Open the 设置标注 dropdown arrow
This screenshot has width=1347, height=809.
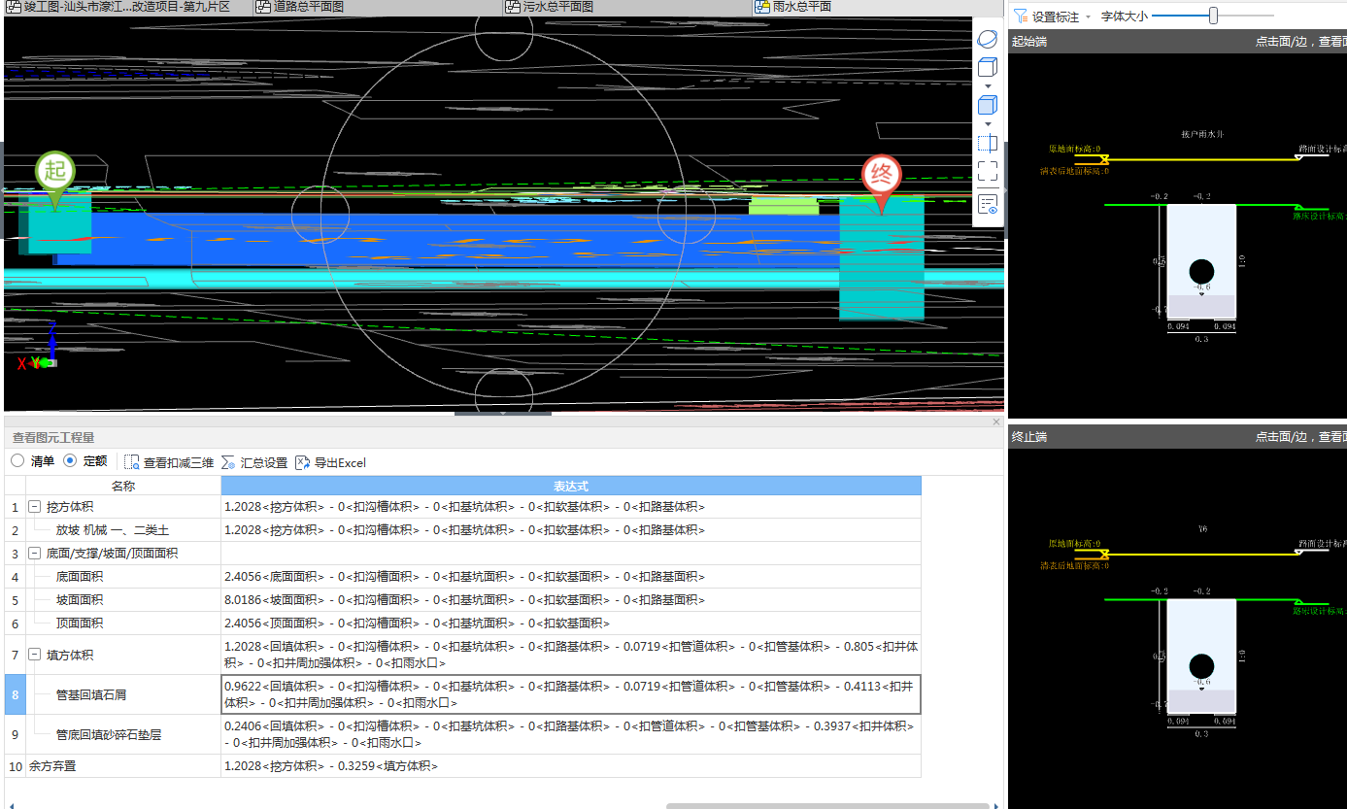point(1088,17)
